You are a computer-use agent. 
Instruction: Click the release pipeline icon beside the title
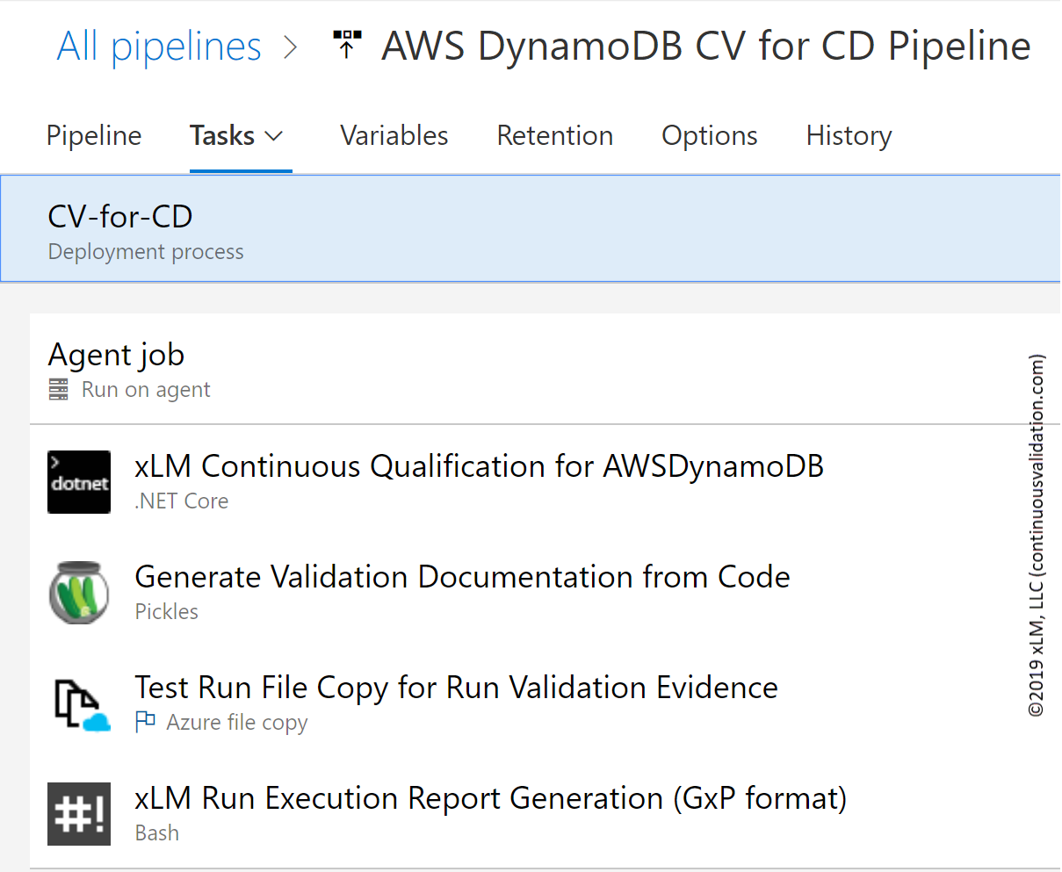tap(347, 45)
